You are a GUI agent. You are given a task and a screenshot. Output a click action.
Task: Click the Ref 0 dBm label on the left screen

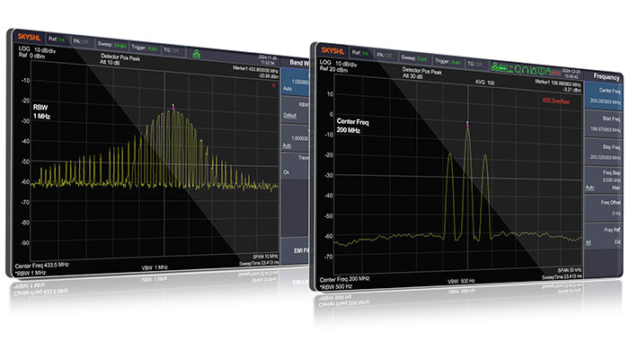point(31,56)
